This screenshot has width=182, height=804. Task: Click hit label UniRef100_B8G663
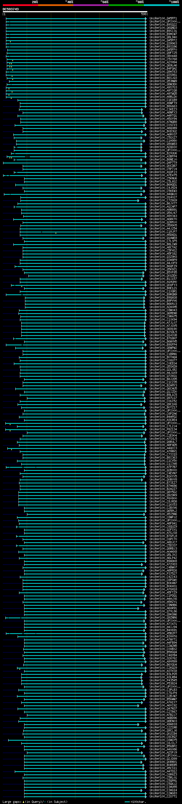163,106
